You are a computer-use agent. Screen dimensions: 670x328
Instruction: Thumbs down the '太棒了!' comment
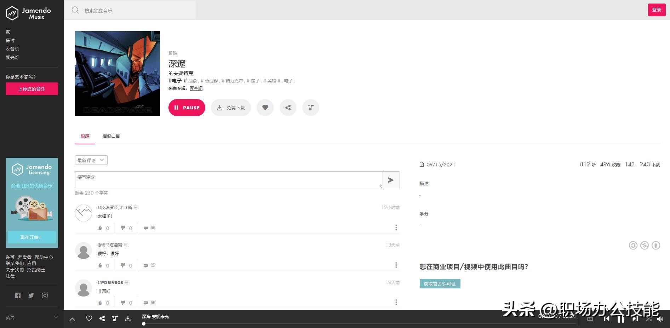click(x=123, y=228)
